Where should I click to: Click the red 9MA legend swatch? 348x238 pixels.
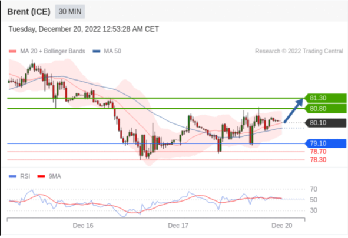pyautogui.click(x=41, y=176)
